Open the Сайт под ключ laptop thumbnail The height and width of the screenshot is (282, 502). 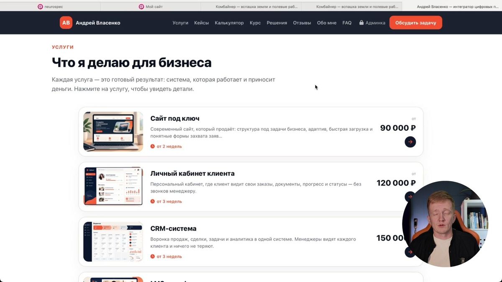(x=113, y=132)
